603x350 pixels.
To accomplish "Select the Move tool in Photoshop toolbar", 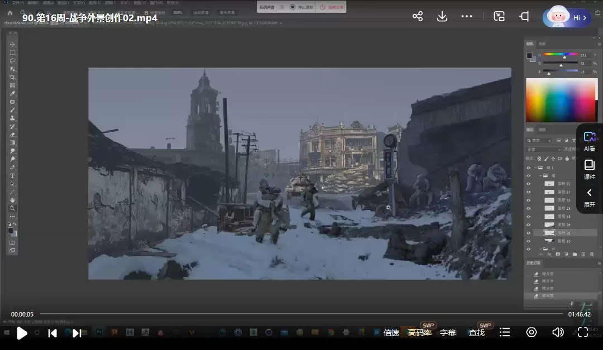I will coord(12,44).
